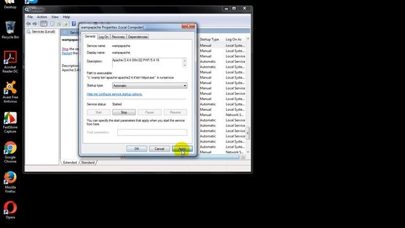Screen dimensions: 405x228
Task: Open the Recycle Bin desktop icon
Action: [10, 30]
